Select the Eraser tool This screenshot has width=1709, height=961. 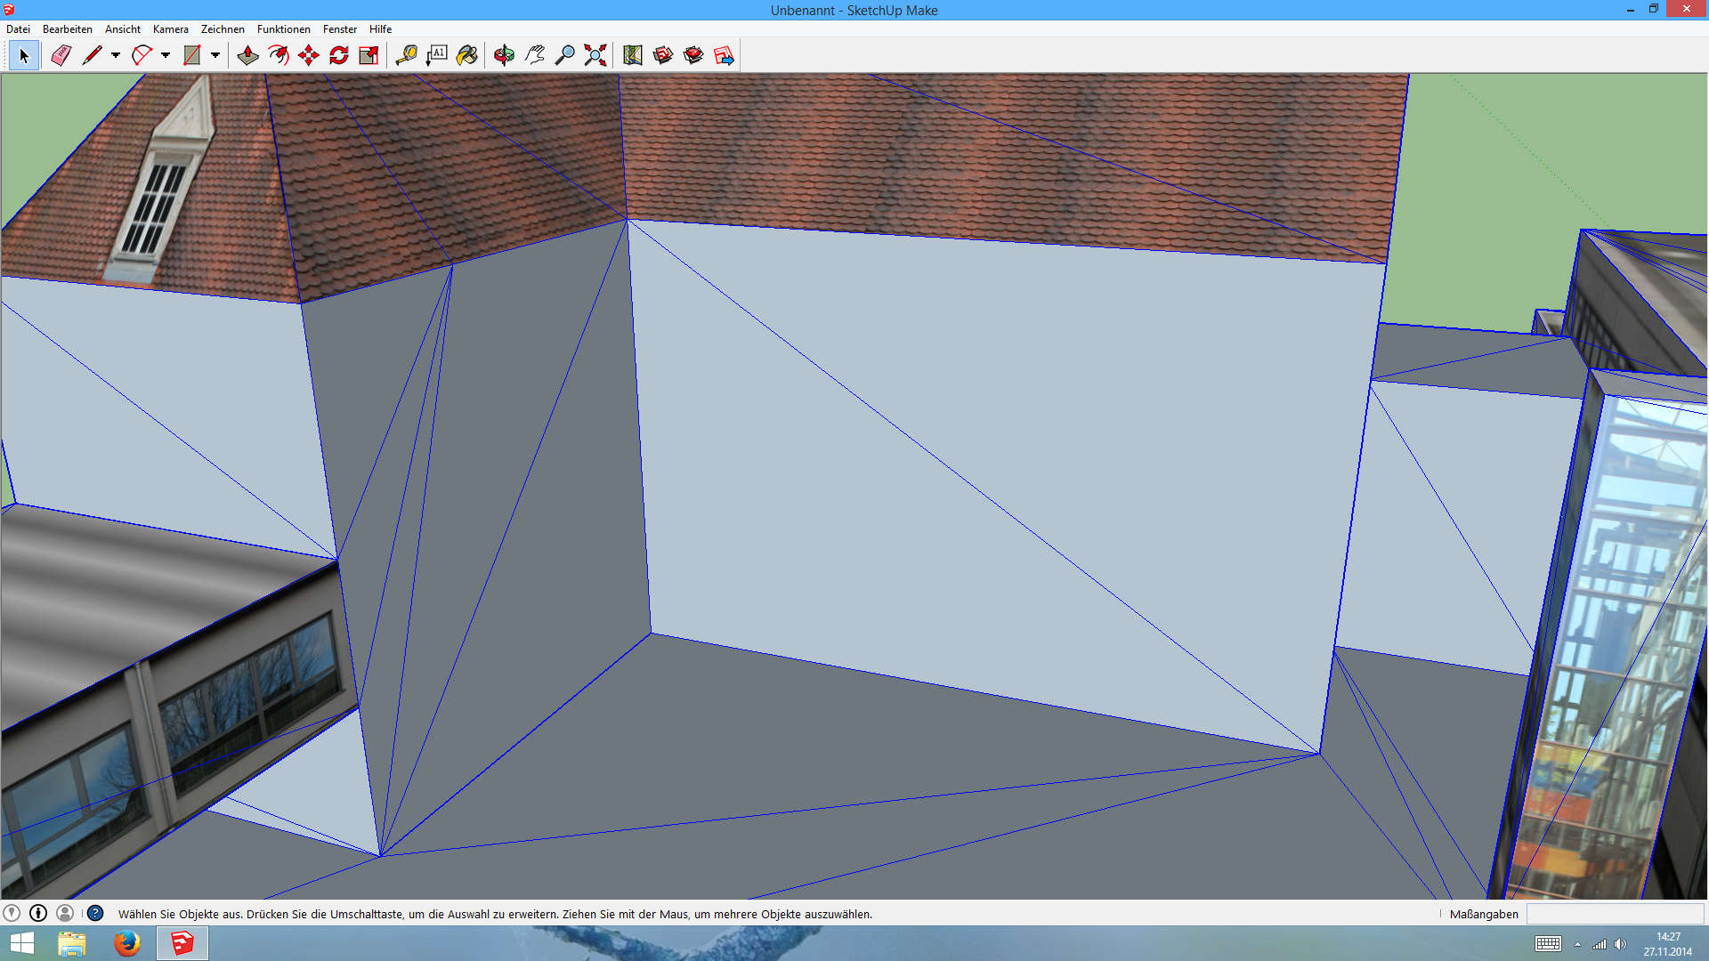(61, 55)
